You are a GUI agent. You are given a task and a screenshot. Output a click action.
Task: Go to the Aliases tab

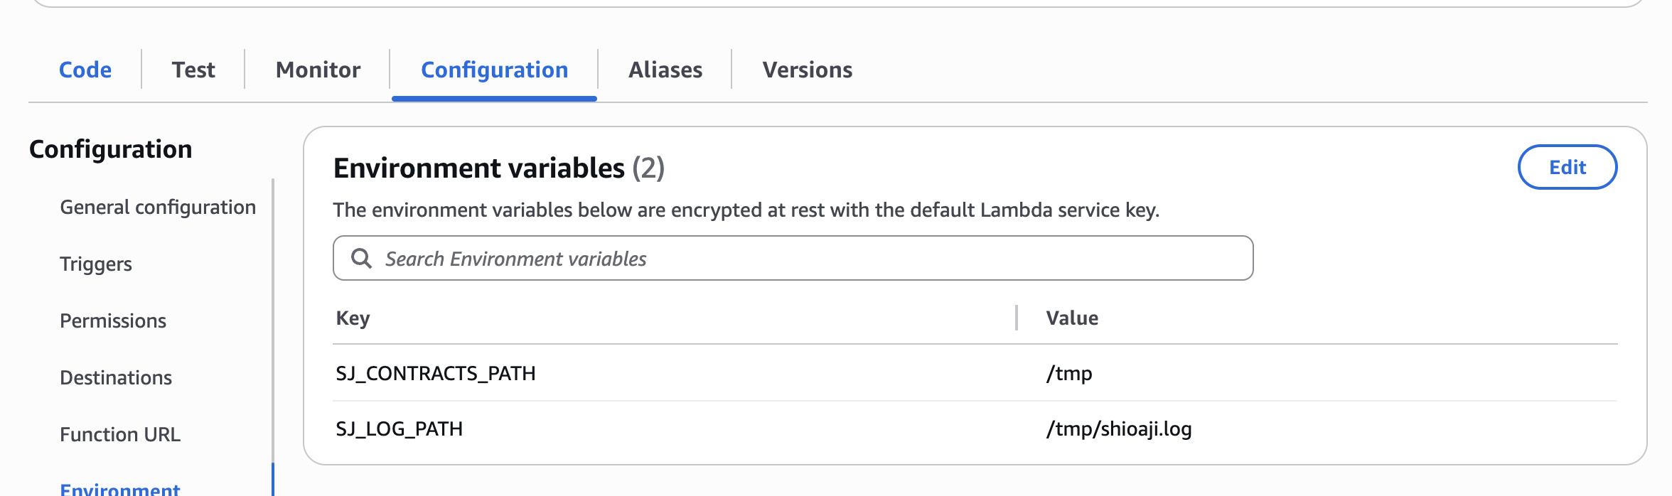(665, 70)
